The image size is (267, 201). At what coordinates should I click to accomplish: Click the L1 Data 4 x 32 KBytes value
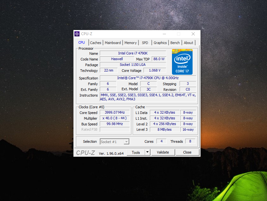point(165,112)
